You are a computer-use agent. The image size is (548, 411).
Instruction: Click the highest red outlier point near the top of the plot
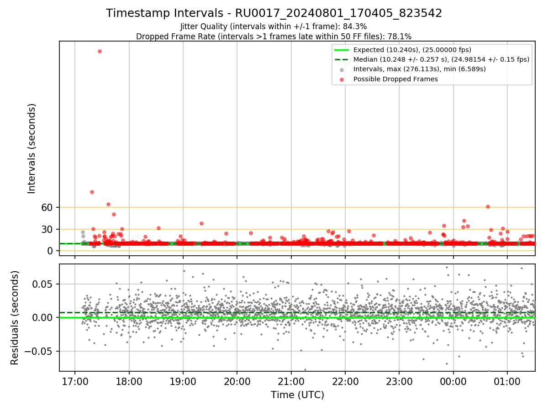click(x=100, y=51)
